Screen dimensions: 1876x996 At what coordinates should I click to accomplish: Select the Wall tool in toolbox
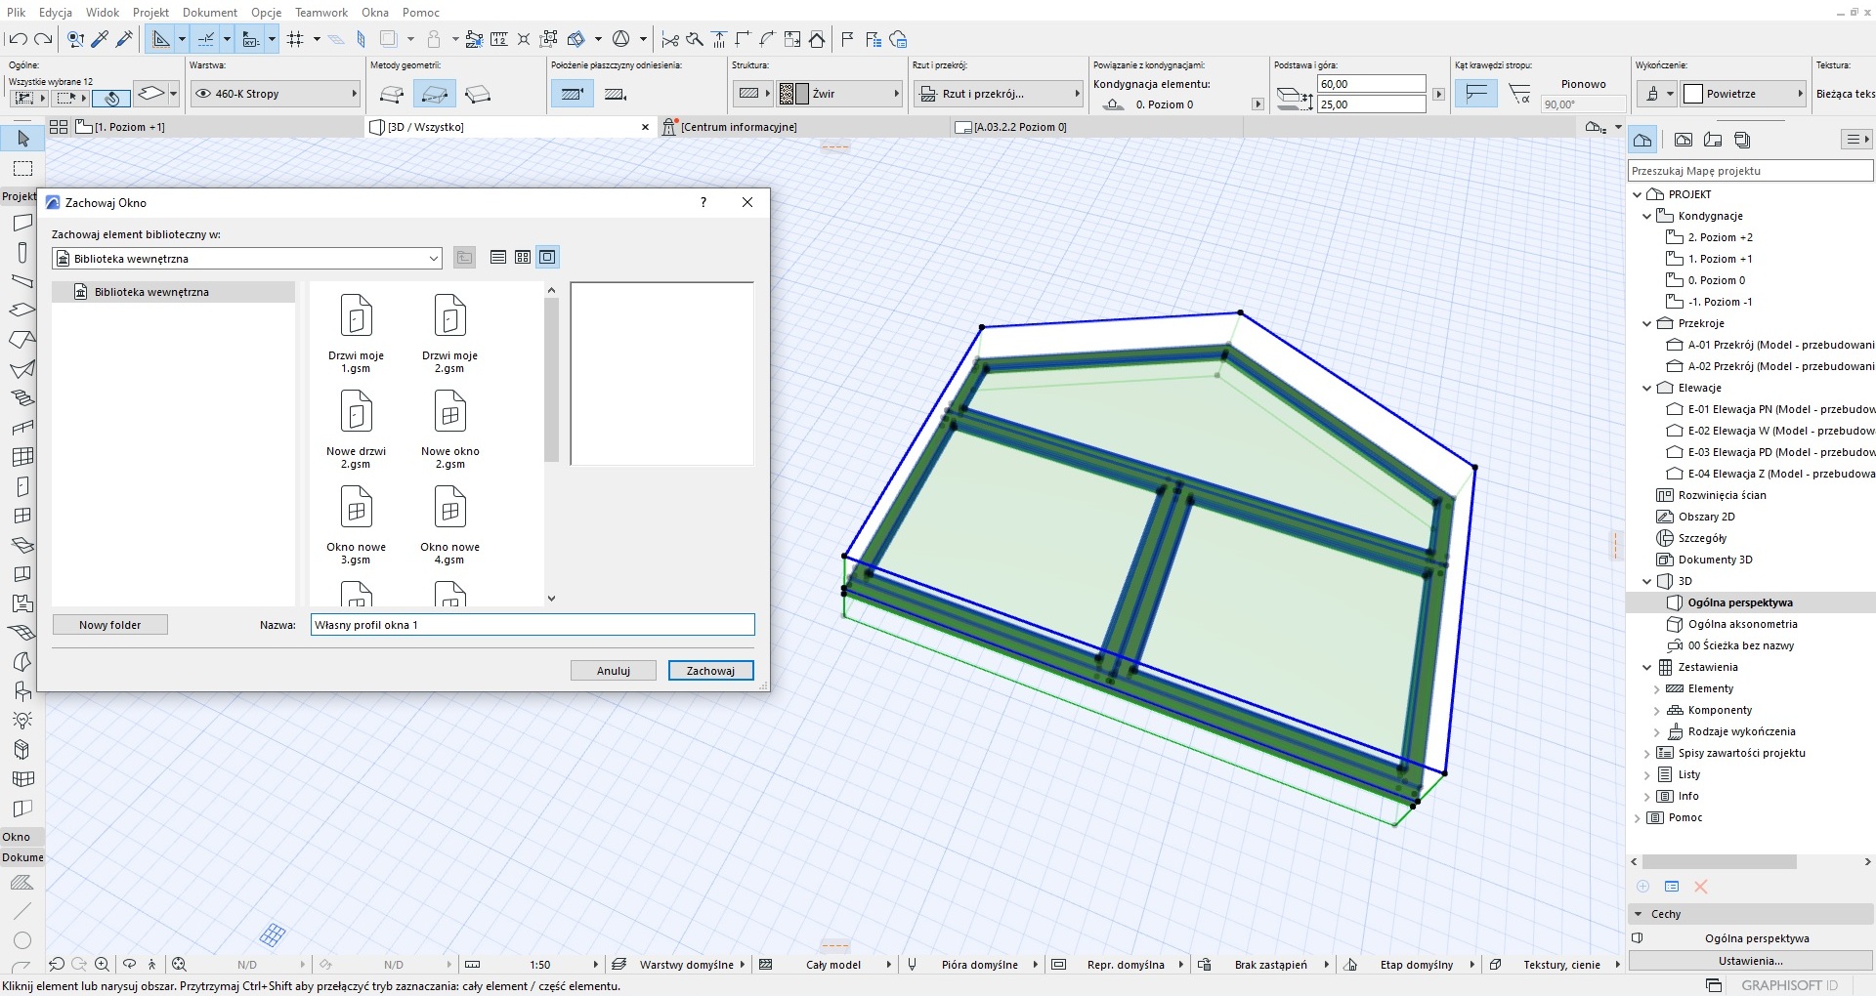coord(22,223)
